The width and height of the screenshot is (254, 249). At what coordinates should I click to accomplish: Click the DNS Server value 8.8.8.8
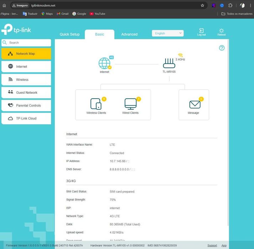coord(114,169)
